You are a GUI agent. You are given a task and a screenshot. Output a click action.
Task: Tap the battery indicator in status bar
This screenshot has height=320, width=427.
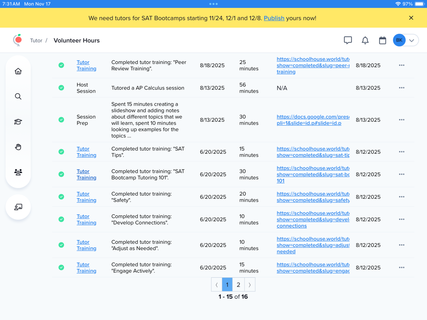pos(420,4)
